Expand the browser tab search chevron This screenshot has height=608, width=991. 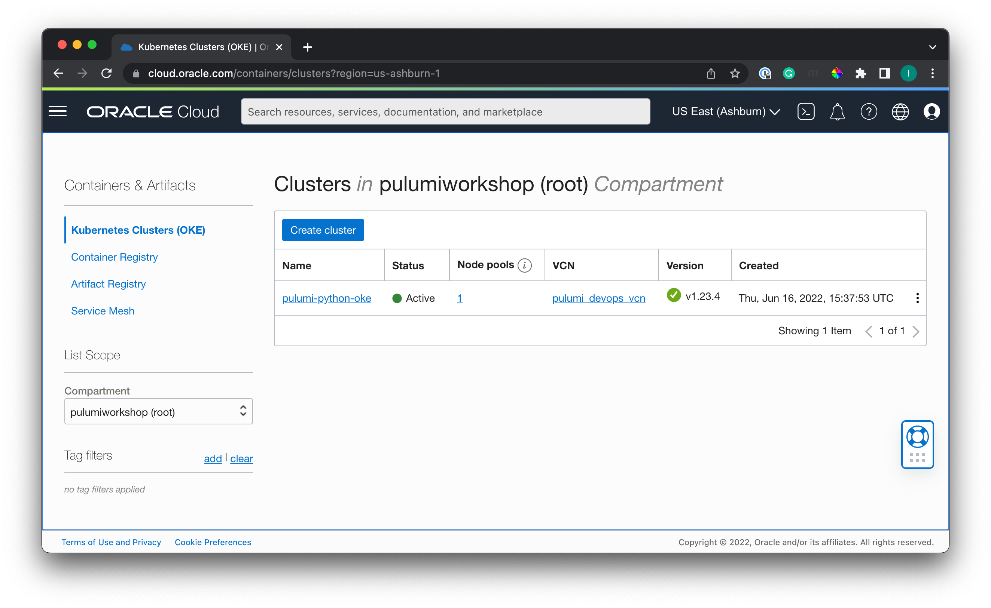932,47
